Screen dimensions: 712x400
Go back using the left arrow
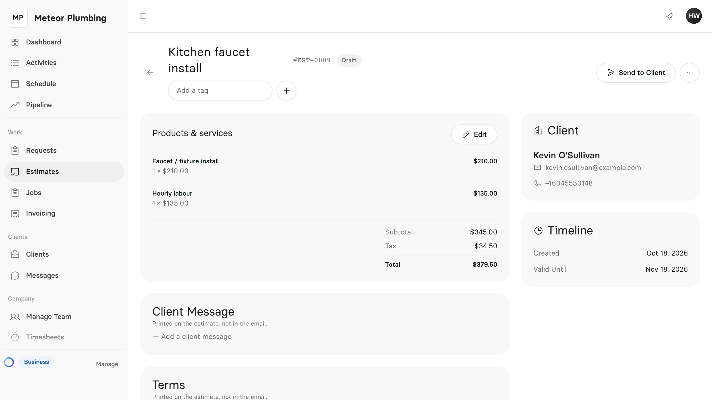(150, 72)
